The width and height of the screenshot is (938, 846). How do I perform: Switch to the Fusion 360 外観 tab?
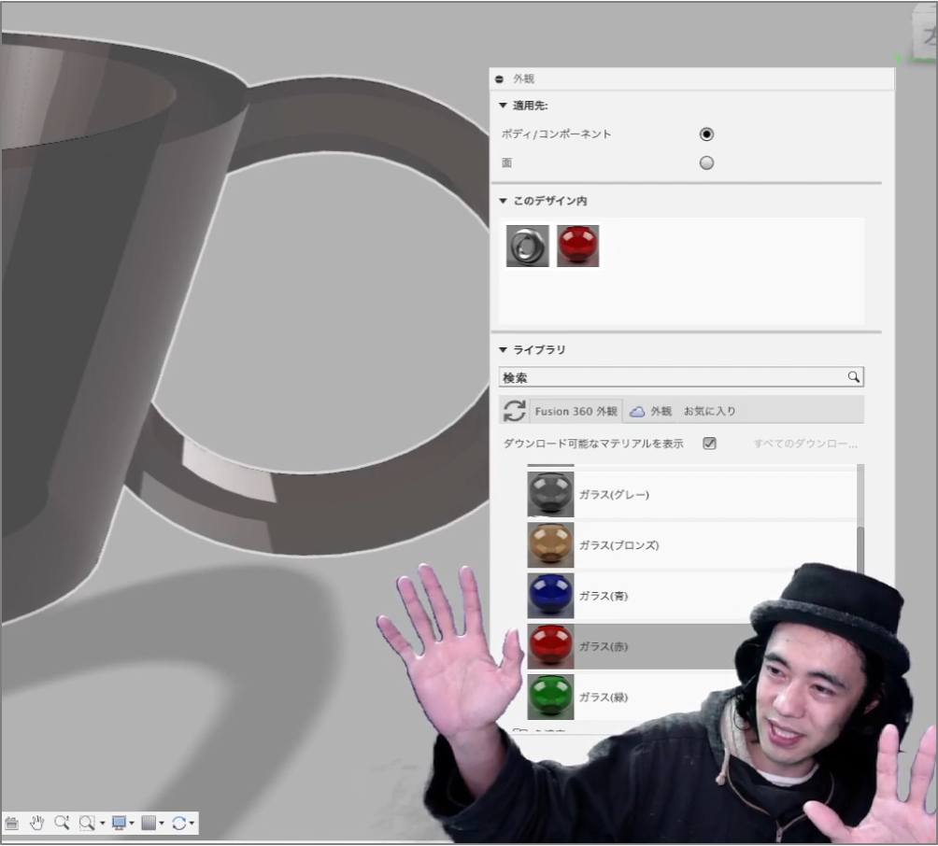pyautogui.click(x=576, y=411)
